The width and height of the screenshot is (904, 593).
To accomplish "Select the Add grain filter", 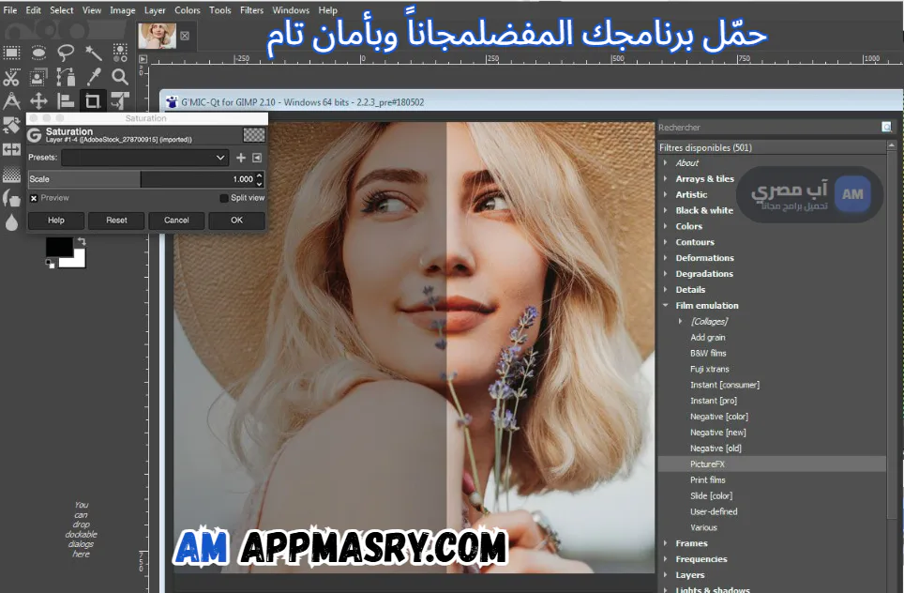I will [x=708, y=338].
